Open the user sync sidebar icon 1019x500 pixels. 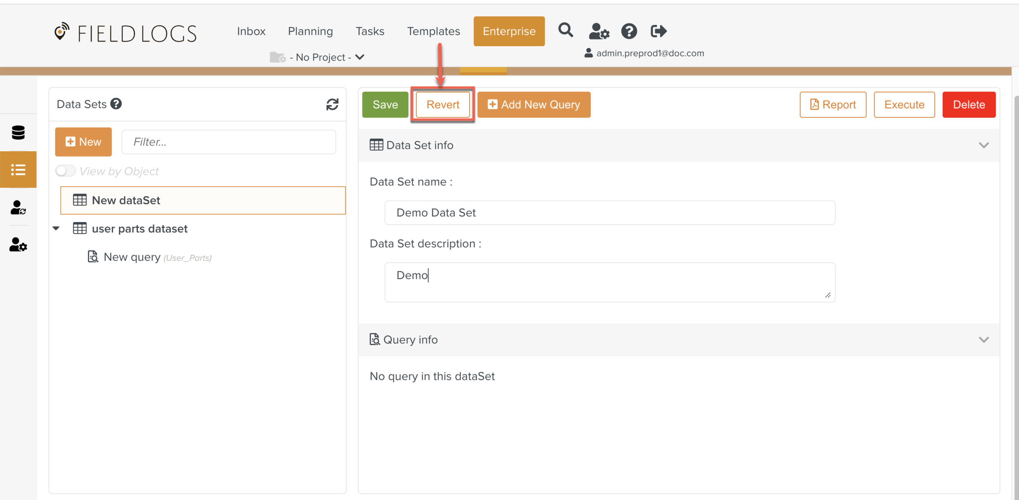pos(18,207)
